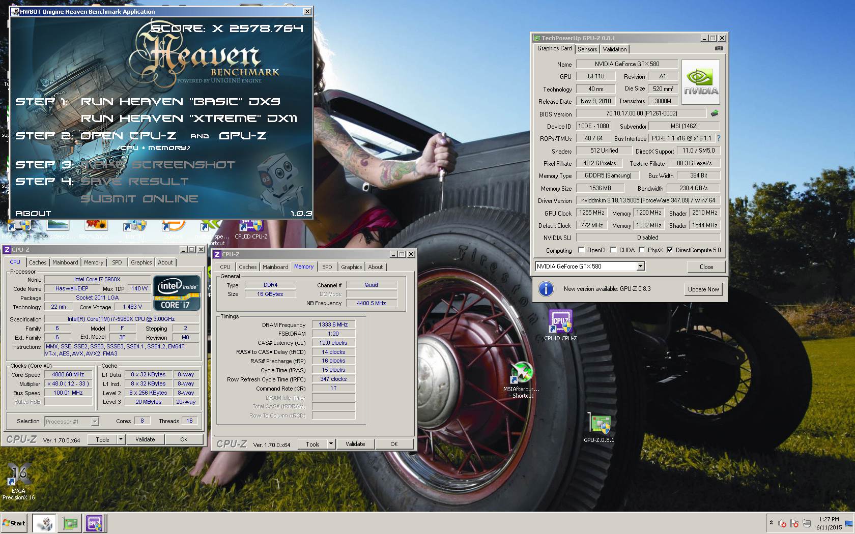Open the Start menu
Image resolution: width=855 pixels, height=534 pixels.
point(14,523)
